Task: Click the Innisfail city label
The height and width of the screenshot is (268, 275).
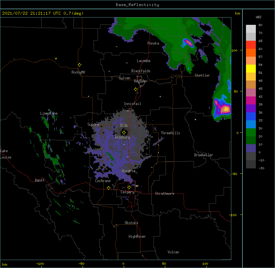Action: pos(132,104)
